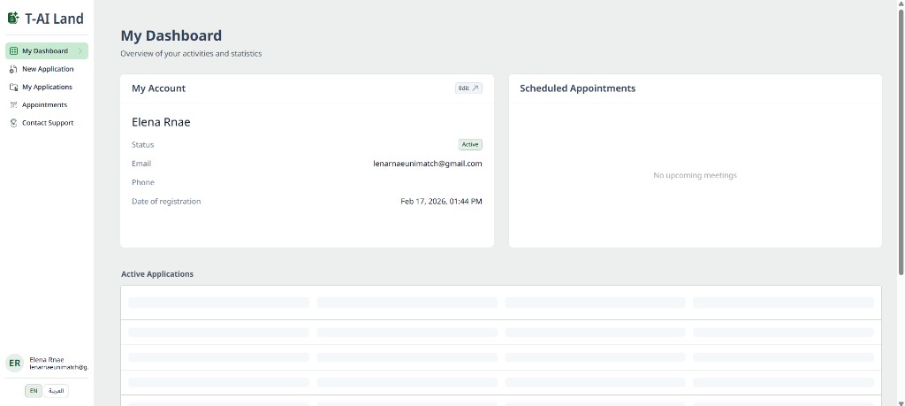
Task: Navigate to Appointments
Action: 47,104
